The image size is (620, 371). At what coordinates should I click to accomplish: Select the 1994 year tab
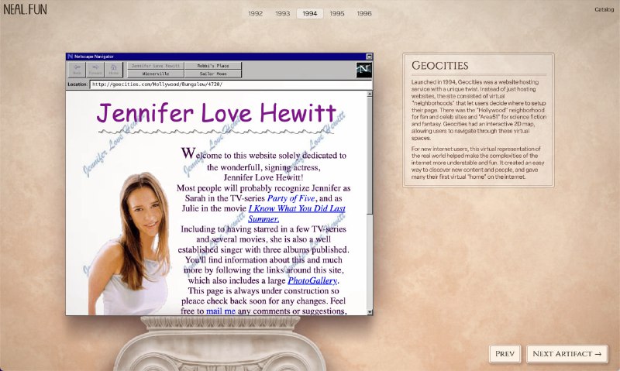[309, 13]
